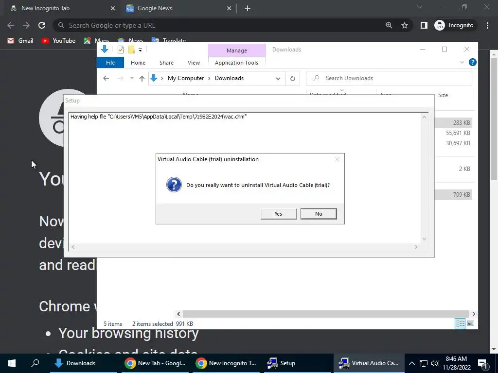Switch to the Google News tab

[x=178, y=9]
